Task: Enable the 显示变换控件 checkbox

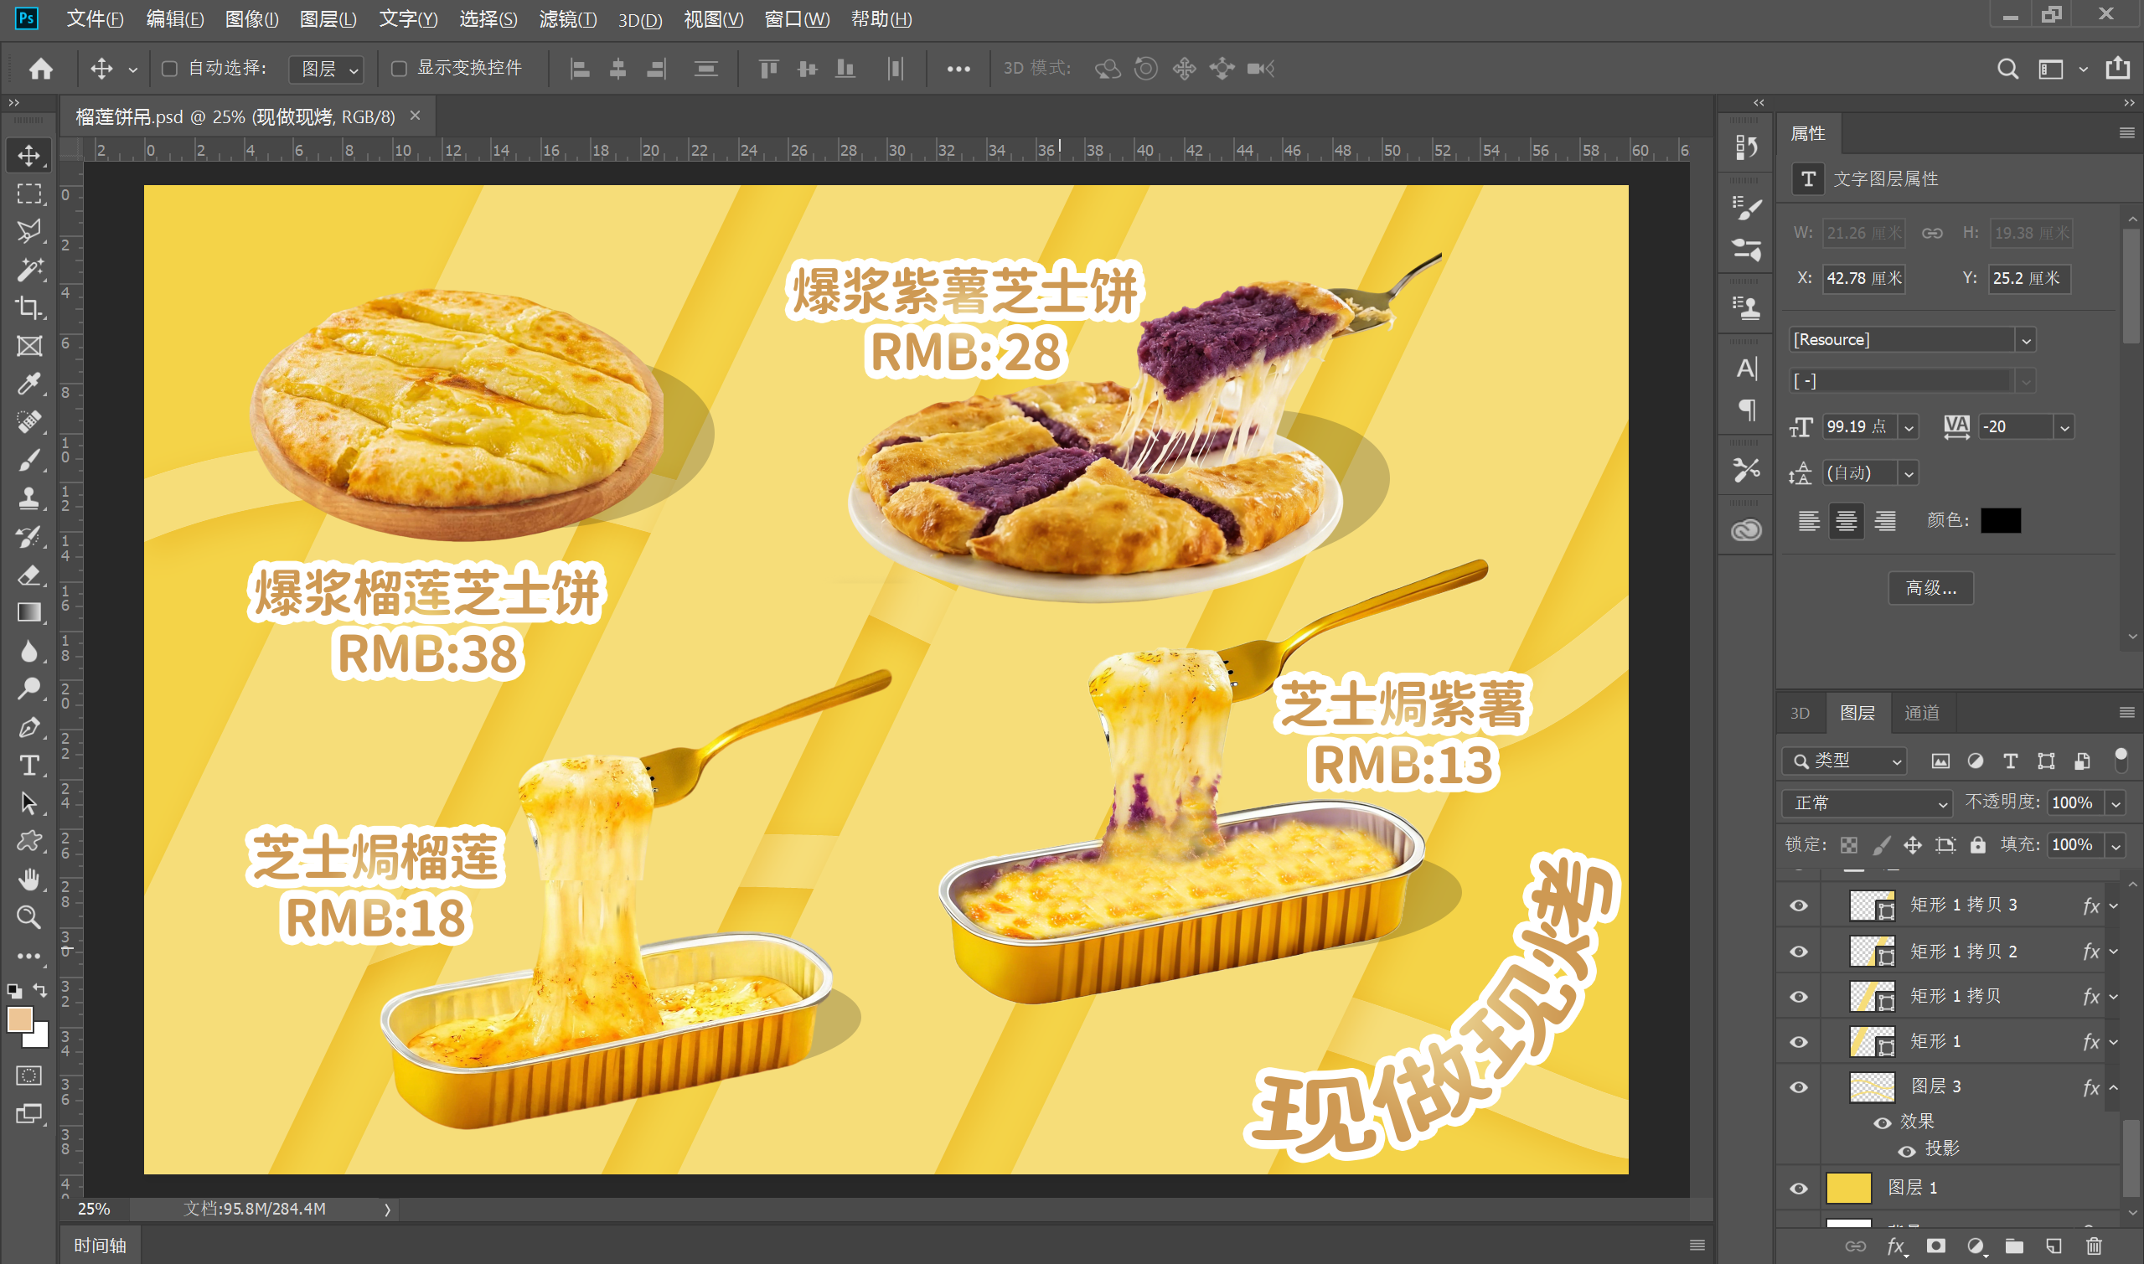Action: point(399,68)
